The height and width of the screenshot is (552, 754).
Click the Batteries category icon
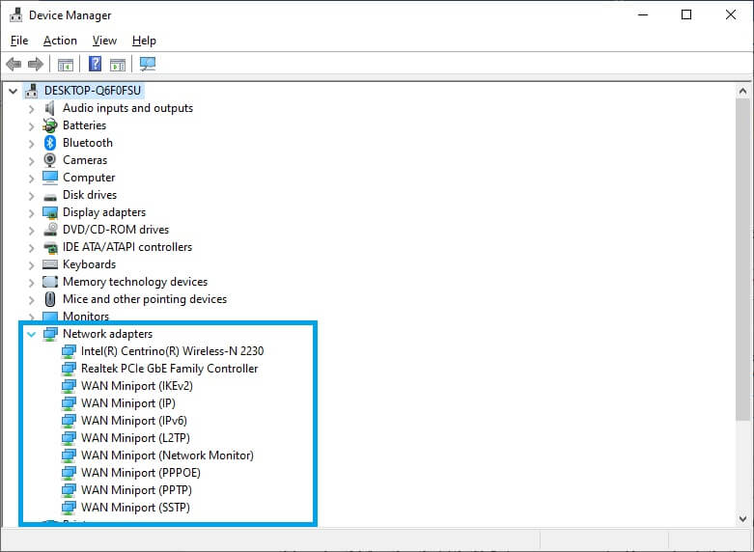[x=49, y=125]
